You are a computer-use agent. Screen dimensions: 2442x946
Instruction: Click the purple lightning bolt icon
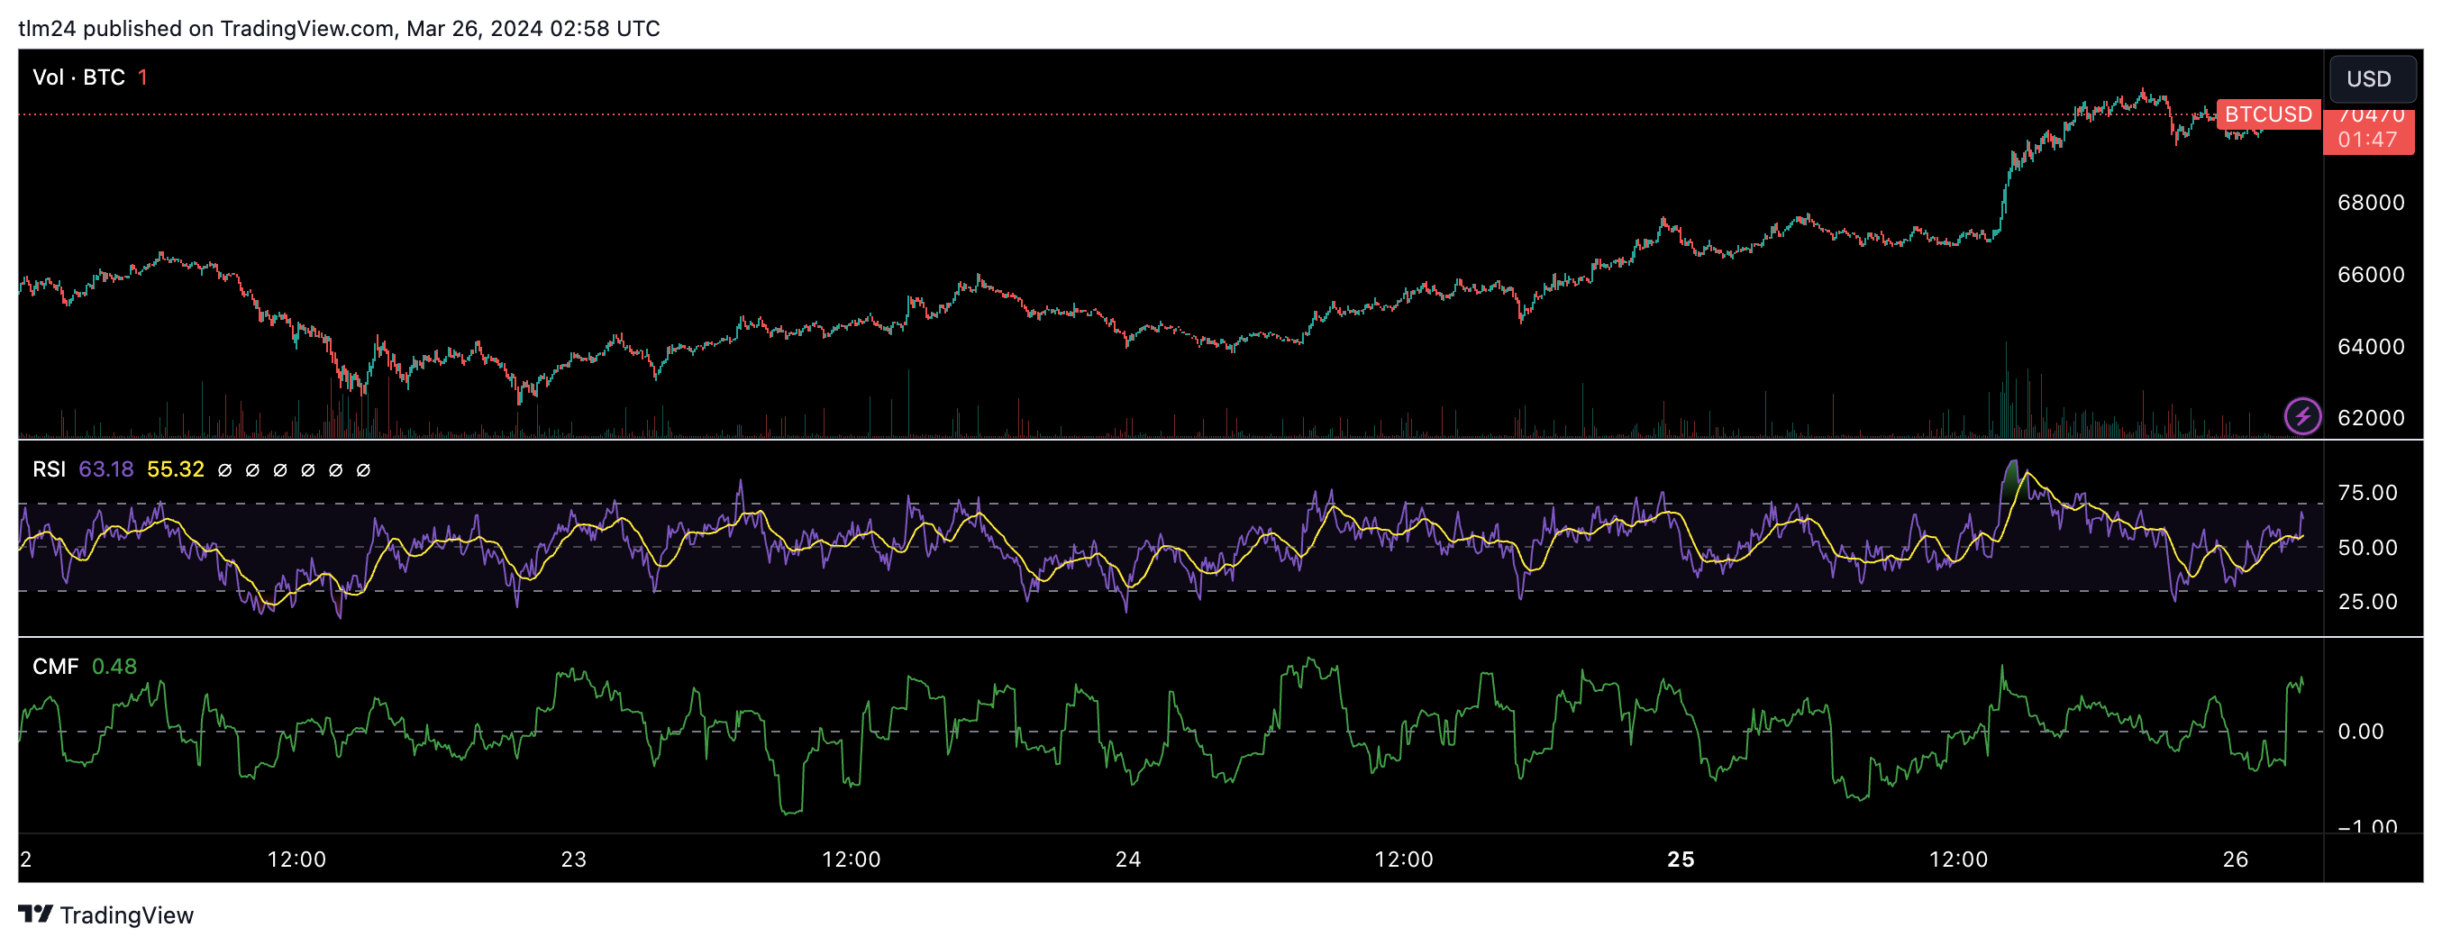point(2301,416)
